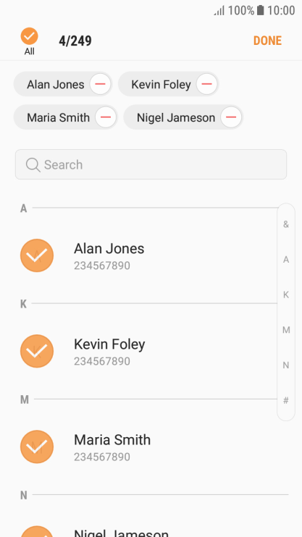Tap the signal strength icon
The image size is (302, 537).
tap(219, 11)
